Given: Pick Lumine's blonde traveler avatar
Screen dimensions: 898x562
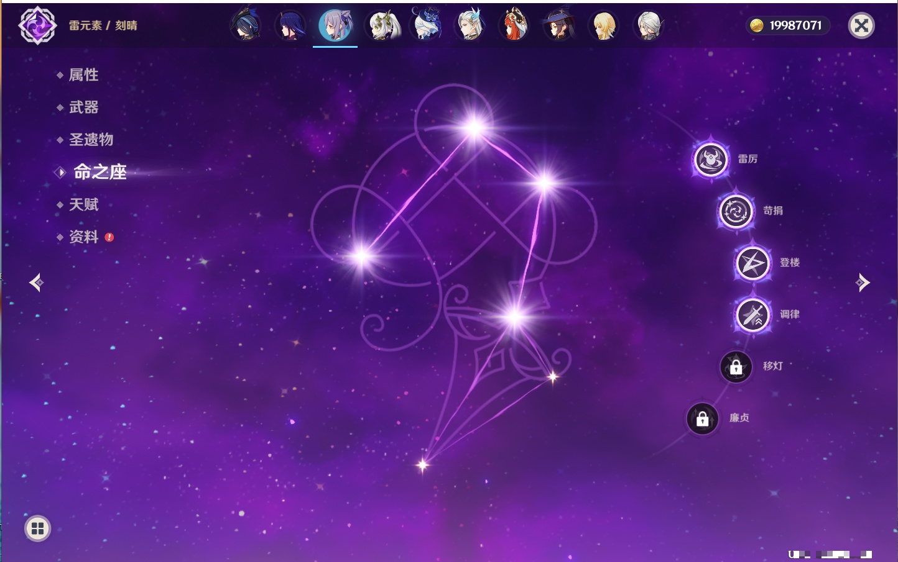Looking at the screenshot, I should (604, 25).
